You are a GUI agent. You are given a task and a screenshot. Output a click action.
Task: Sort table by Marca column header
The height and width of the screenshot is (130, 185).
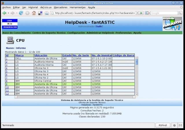pos(19,55)
